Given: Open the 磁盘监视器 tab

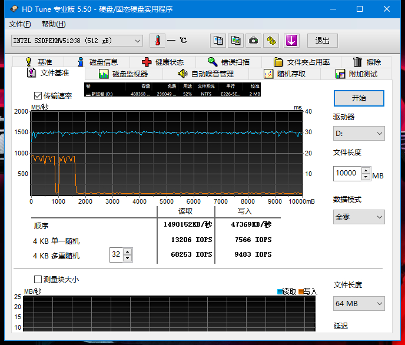Looking at the screenshot, I should pyautogui.click(x=123, y=74).
